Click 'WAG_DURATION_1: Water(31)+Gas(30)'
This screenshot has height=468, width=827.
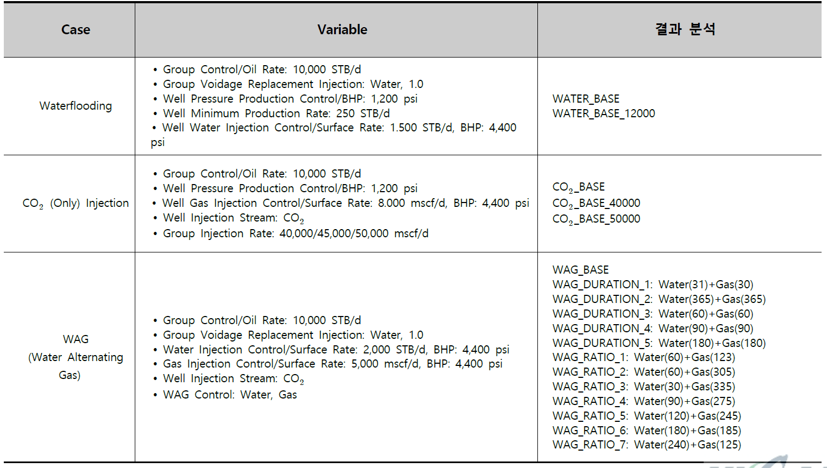653,284
